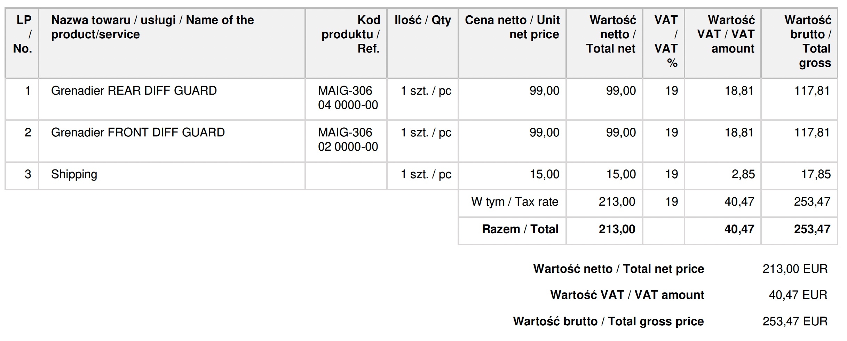847x341 pixels.
Task: Click product code MAIG-306 04 0000-00
Action: (348, 98)
